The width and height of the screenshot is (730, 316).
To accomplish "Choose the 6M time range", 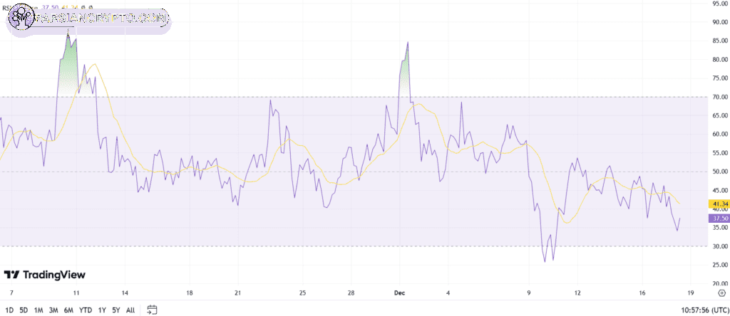I will pos(69,310).
